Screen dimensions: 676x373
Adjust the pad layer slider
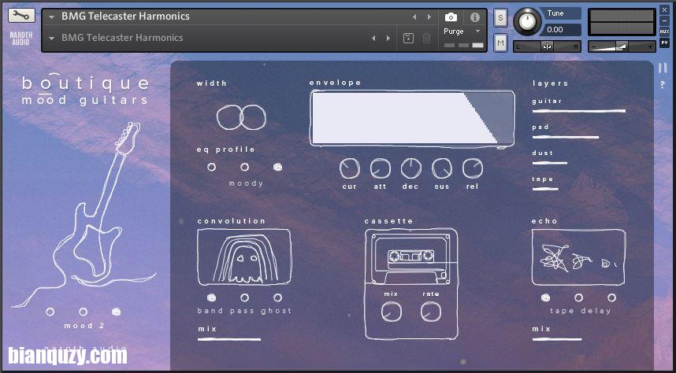coord(566,138)
